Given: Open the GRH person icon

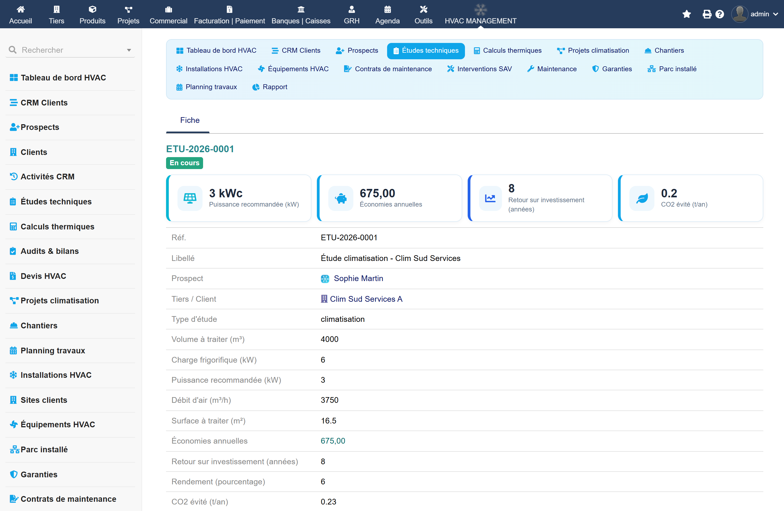Looking at the screenshot, I should tap(352, 9).
